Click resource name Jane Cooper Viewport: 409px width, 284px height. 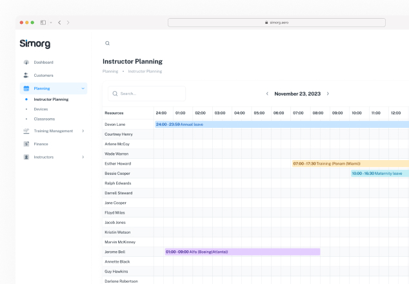115,203
